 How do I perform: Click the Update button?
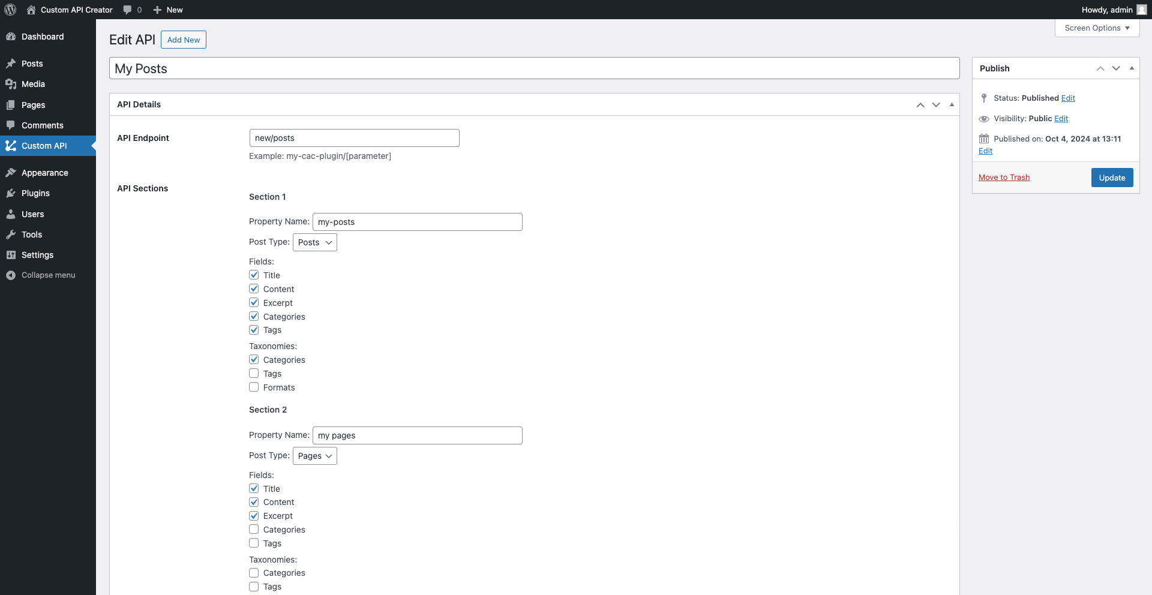(x=1112, y=178)
